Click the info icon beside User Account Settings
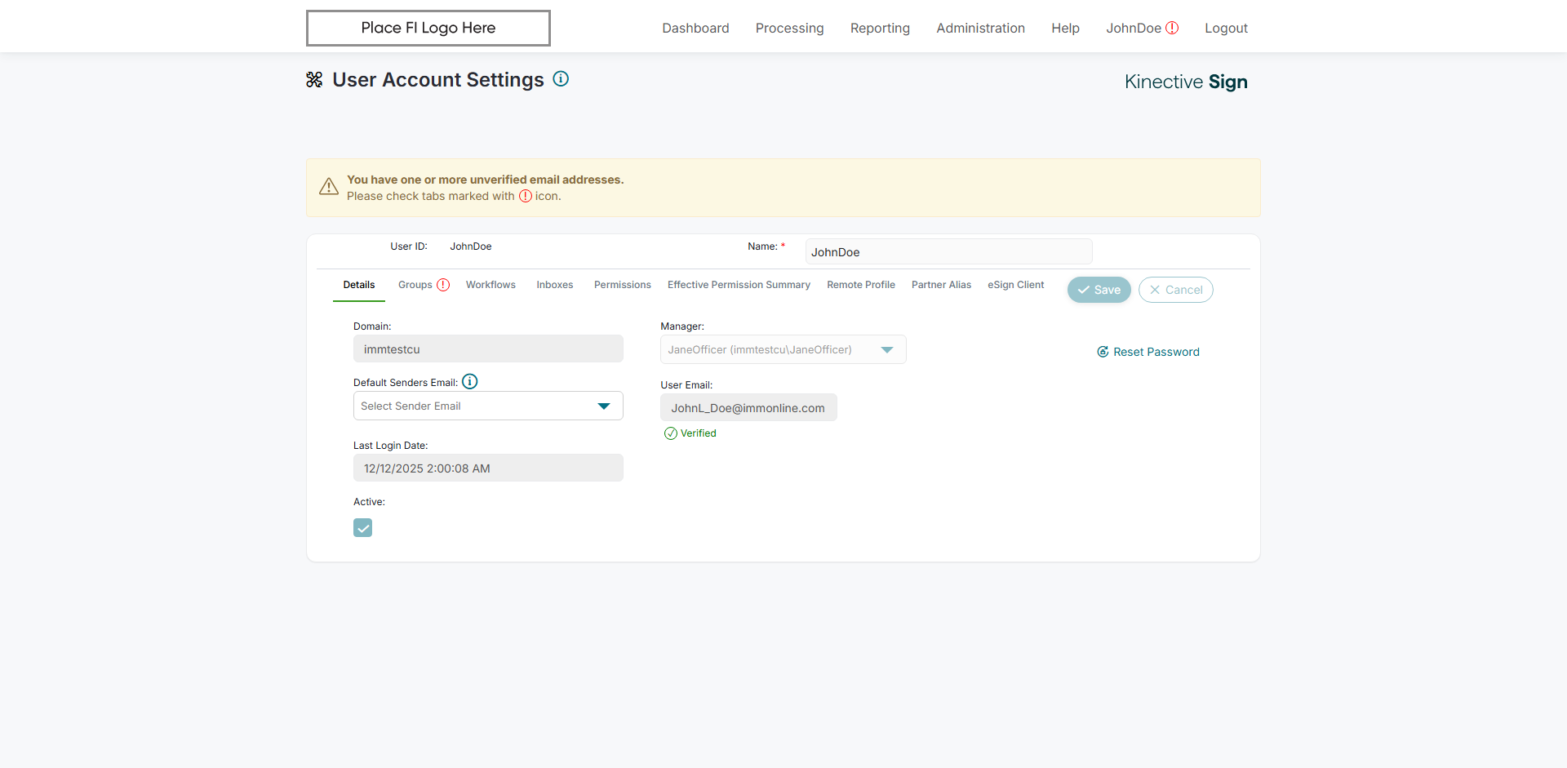 pos(561,79)
